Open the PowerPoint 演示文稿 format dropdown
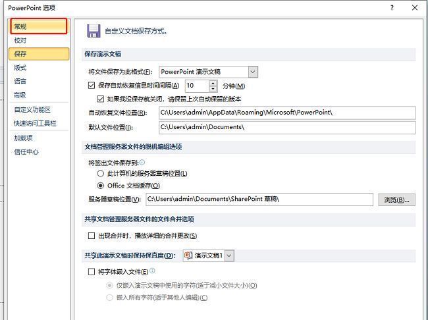 pos(253,71)
